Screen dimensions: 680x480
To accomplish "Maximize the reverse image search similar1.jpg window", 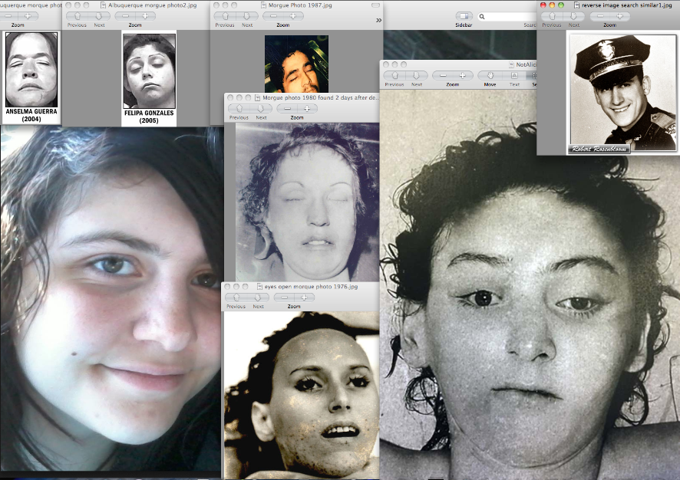I will click(x=561, y=5).
